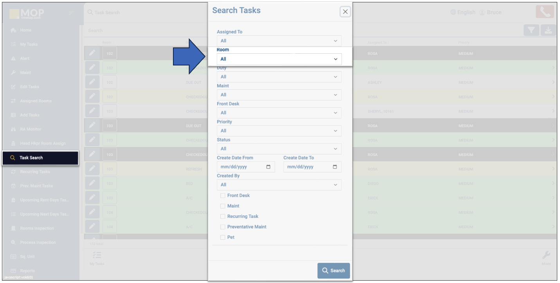Open calendar picker for Create Date From
Image resolution: width=560 pixels, height=283 pixels.
coord(268,167)
